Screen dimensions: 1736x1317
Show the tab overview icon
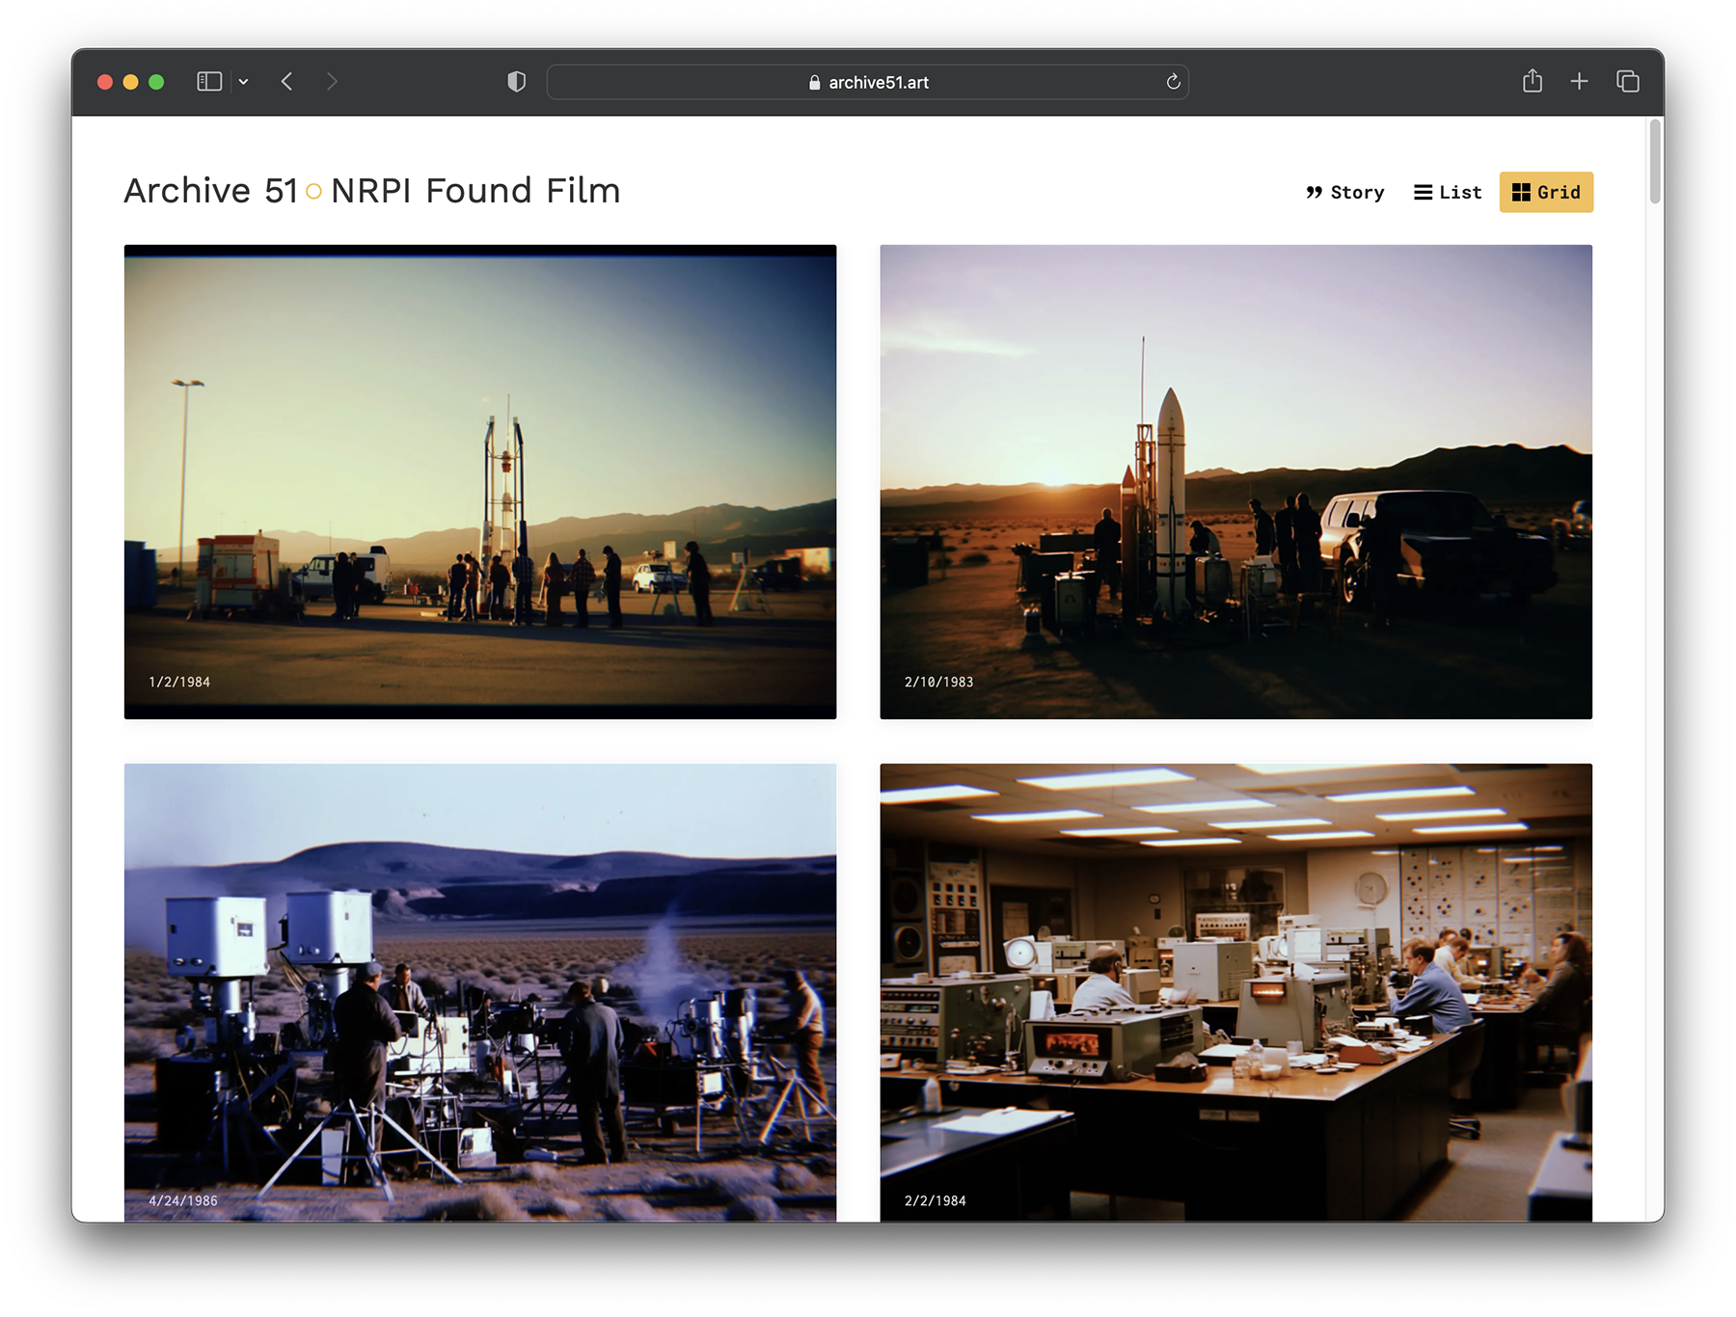pyautogui.click(x=1628, y=82)
